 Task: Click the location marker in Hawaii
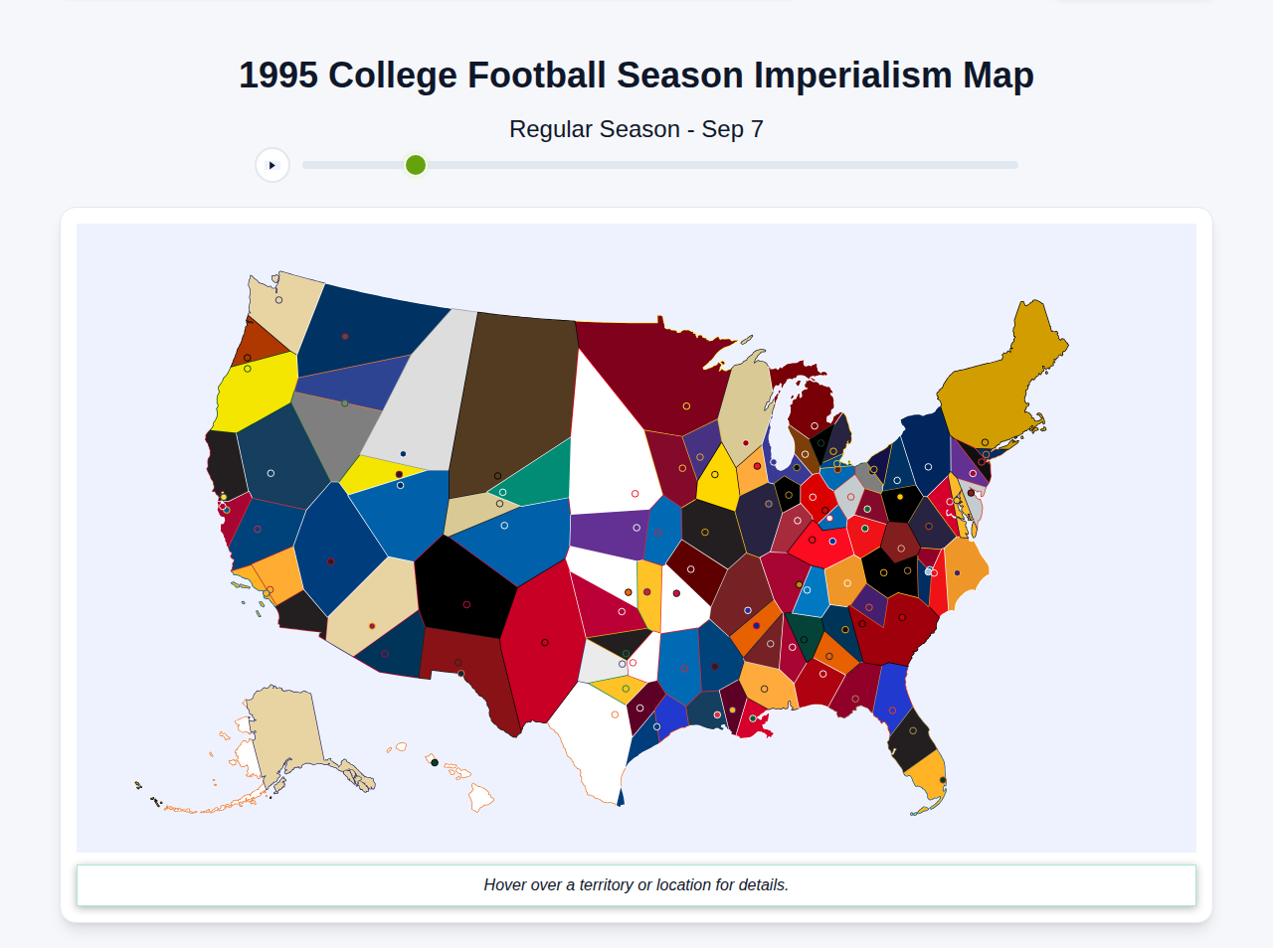pyautogui.click(x=435, y=761)
